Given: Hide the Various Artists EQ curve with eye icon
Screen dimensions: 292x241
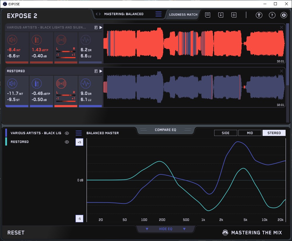Looking at the screenshot, I should (x=67, y=133).
